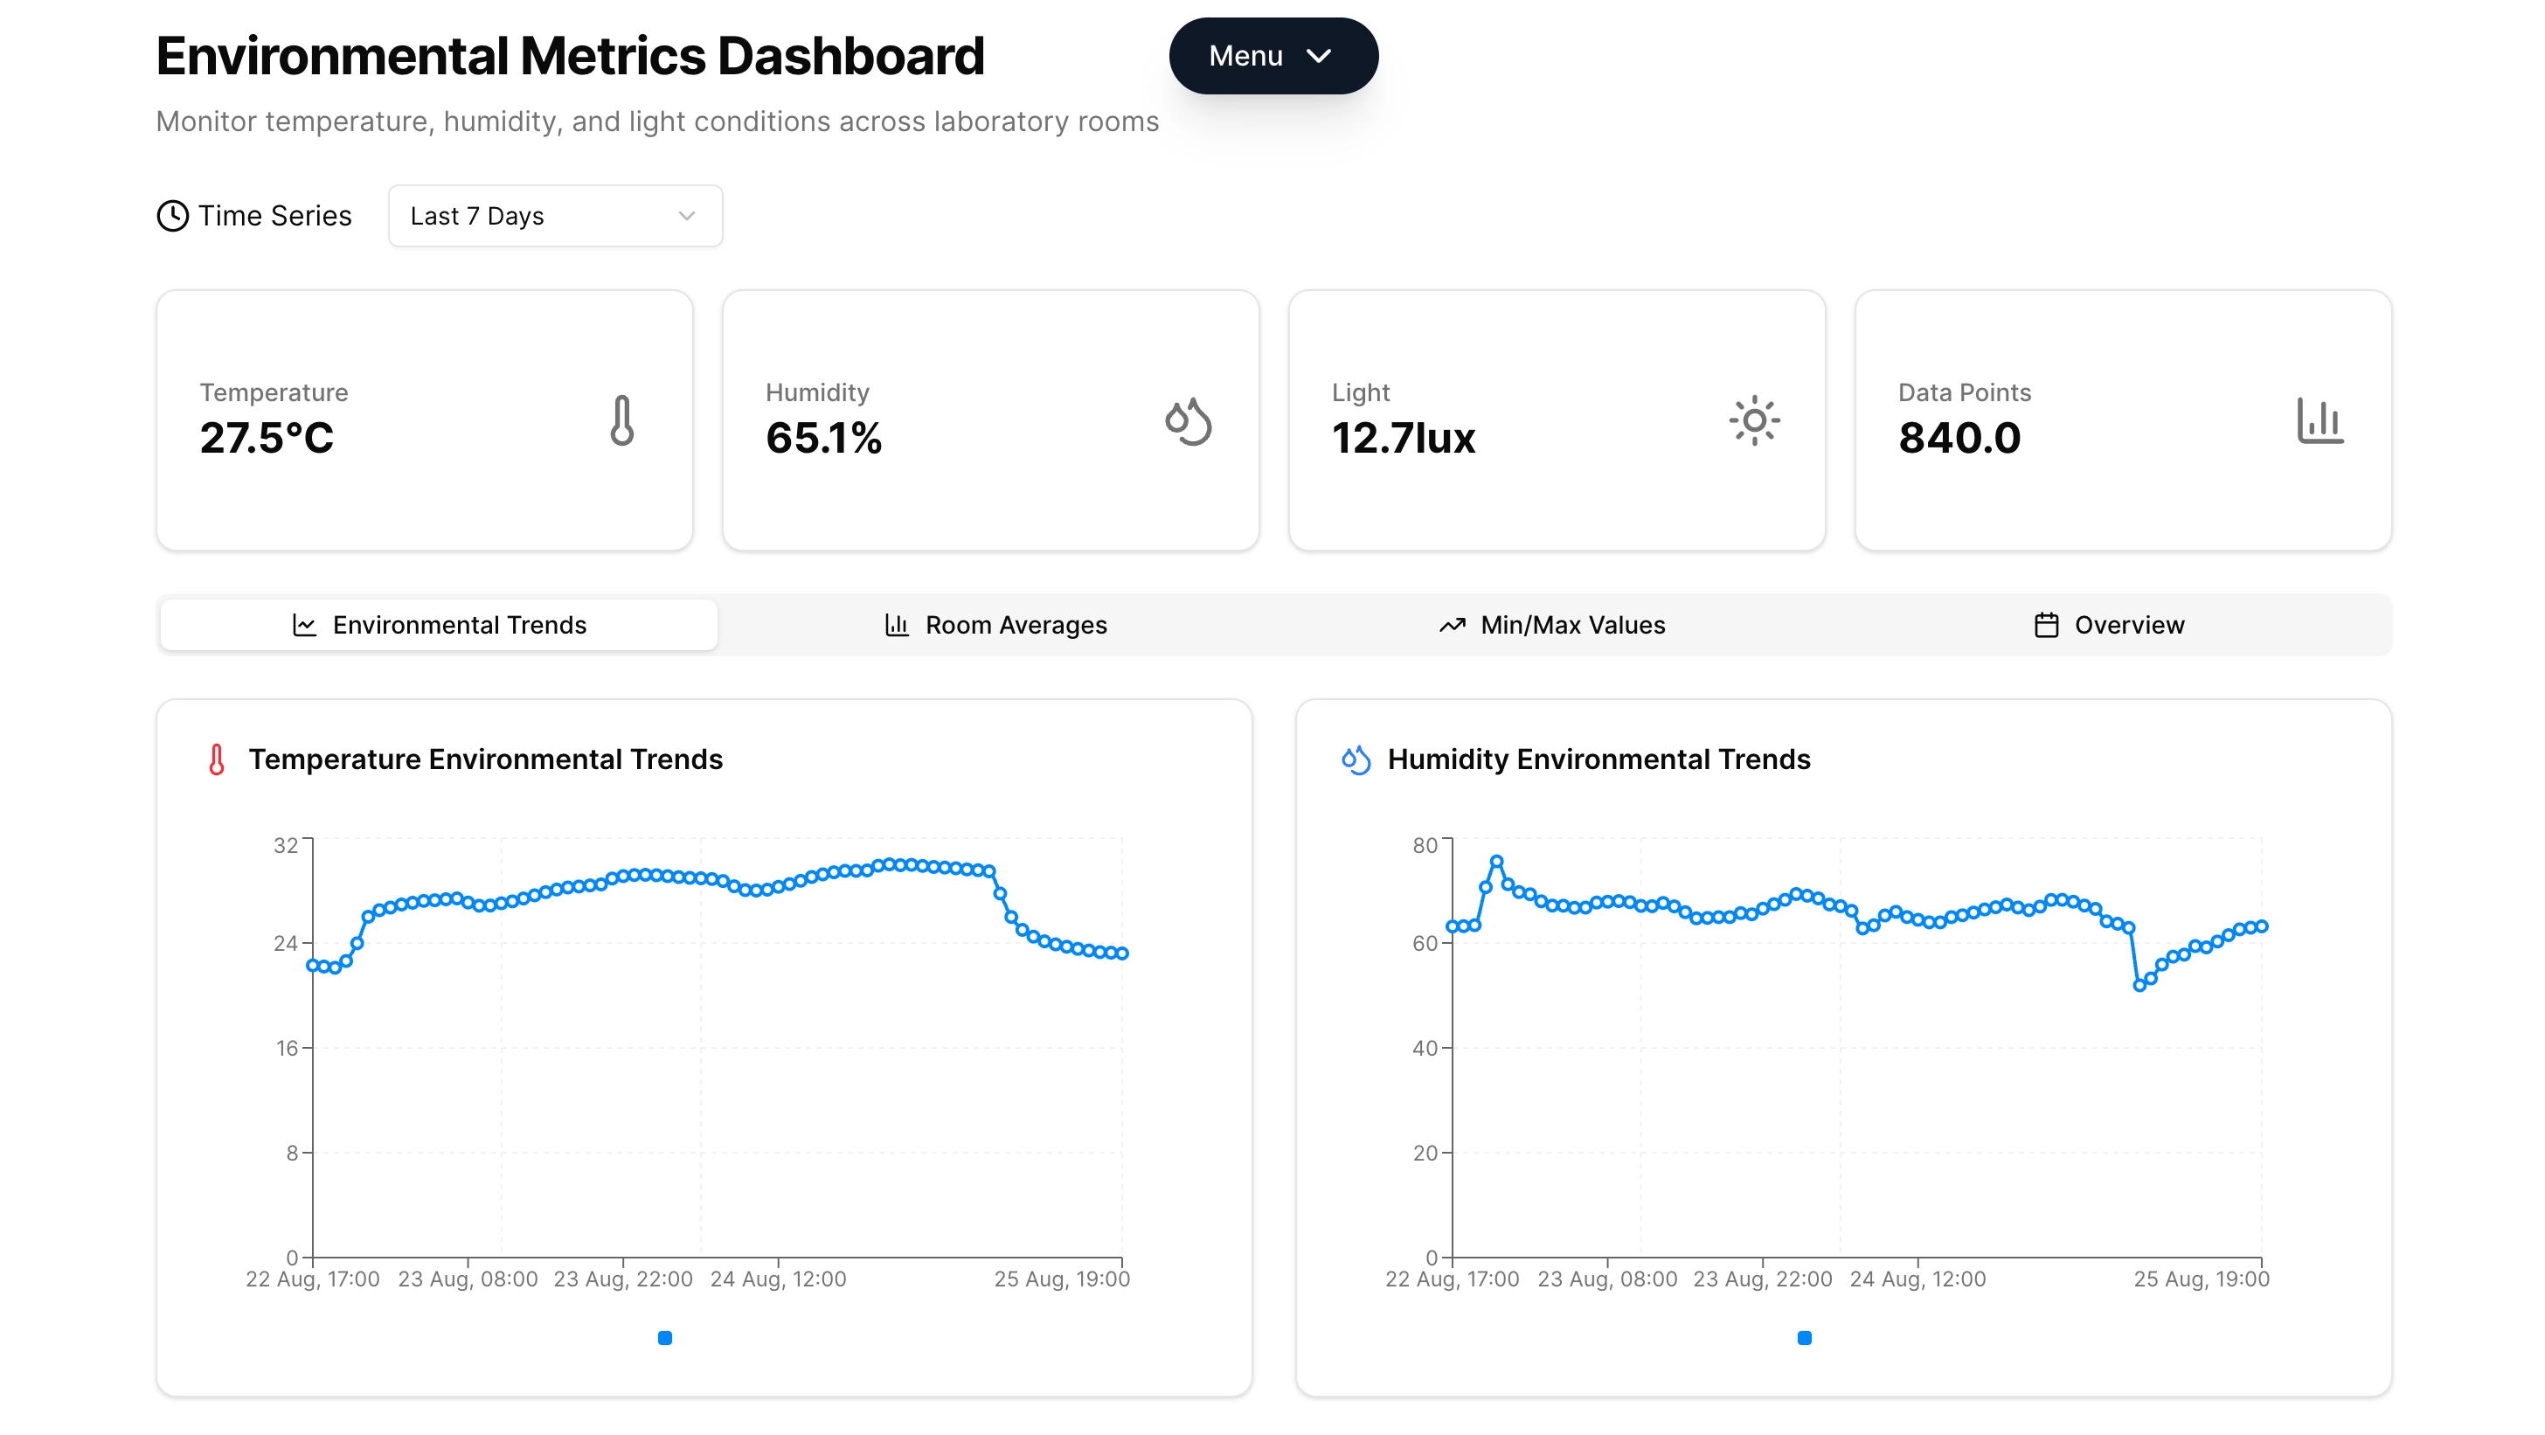Click blue droplet icon in Humidity Trends title
The width and height of the screenshot is (2545, 1435).
coord(1356,759)
